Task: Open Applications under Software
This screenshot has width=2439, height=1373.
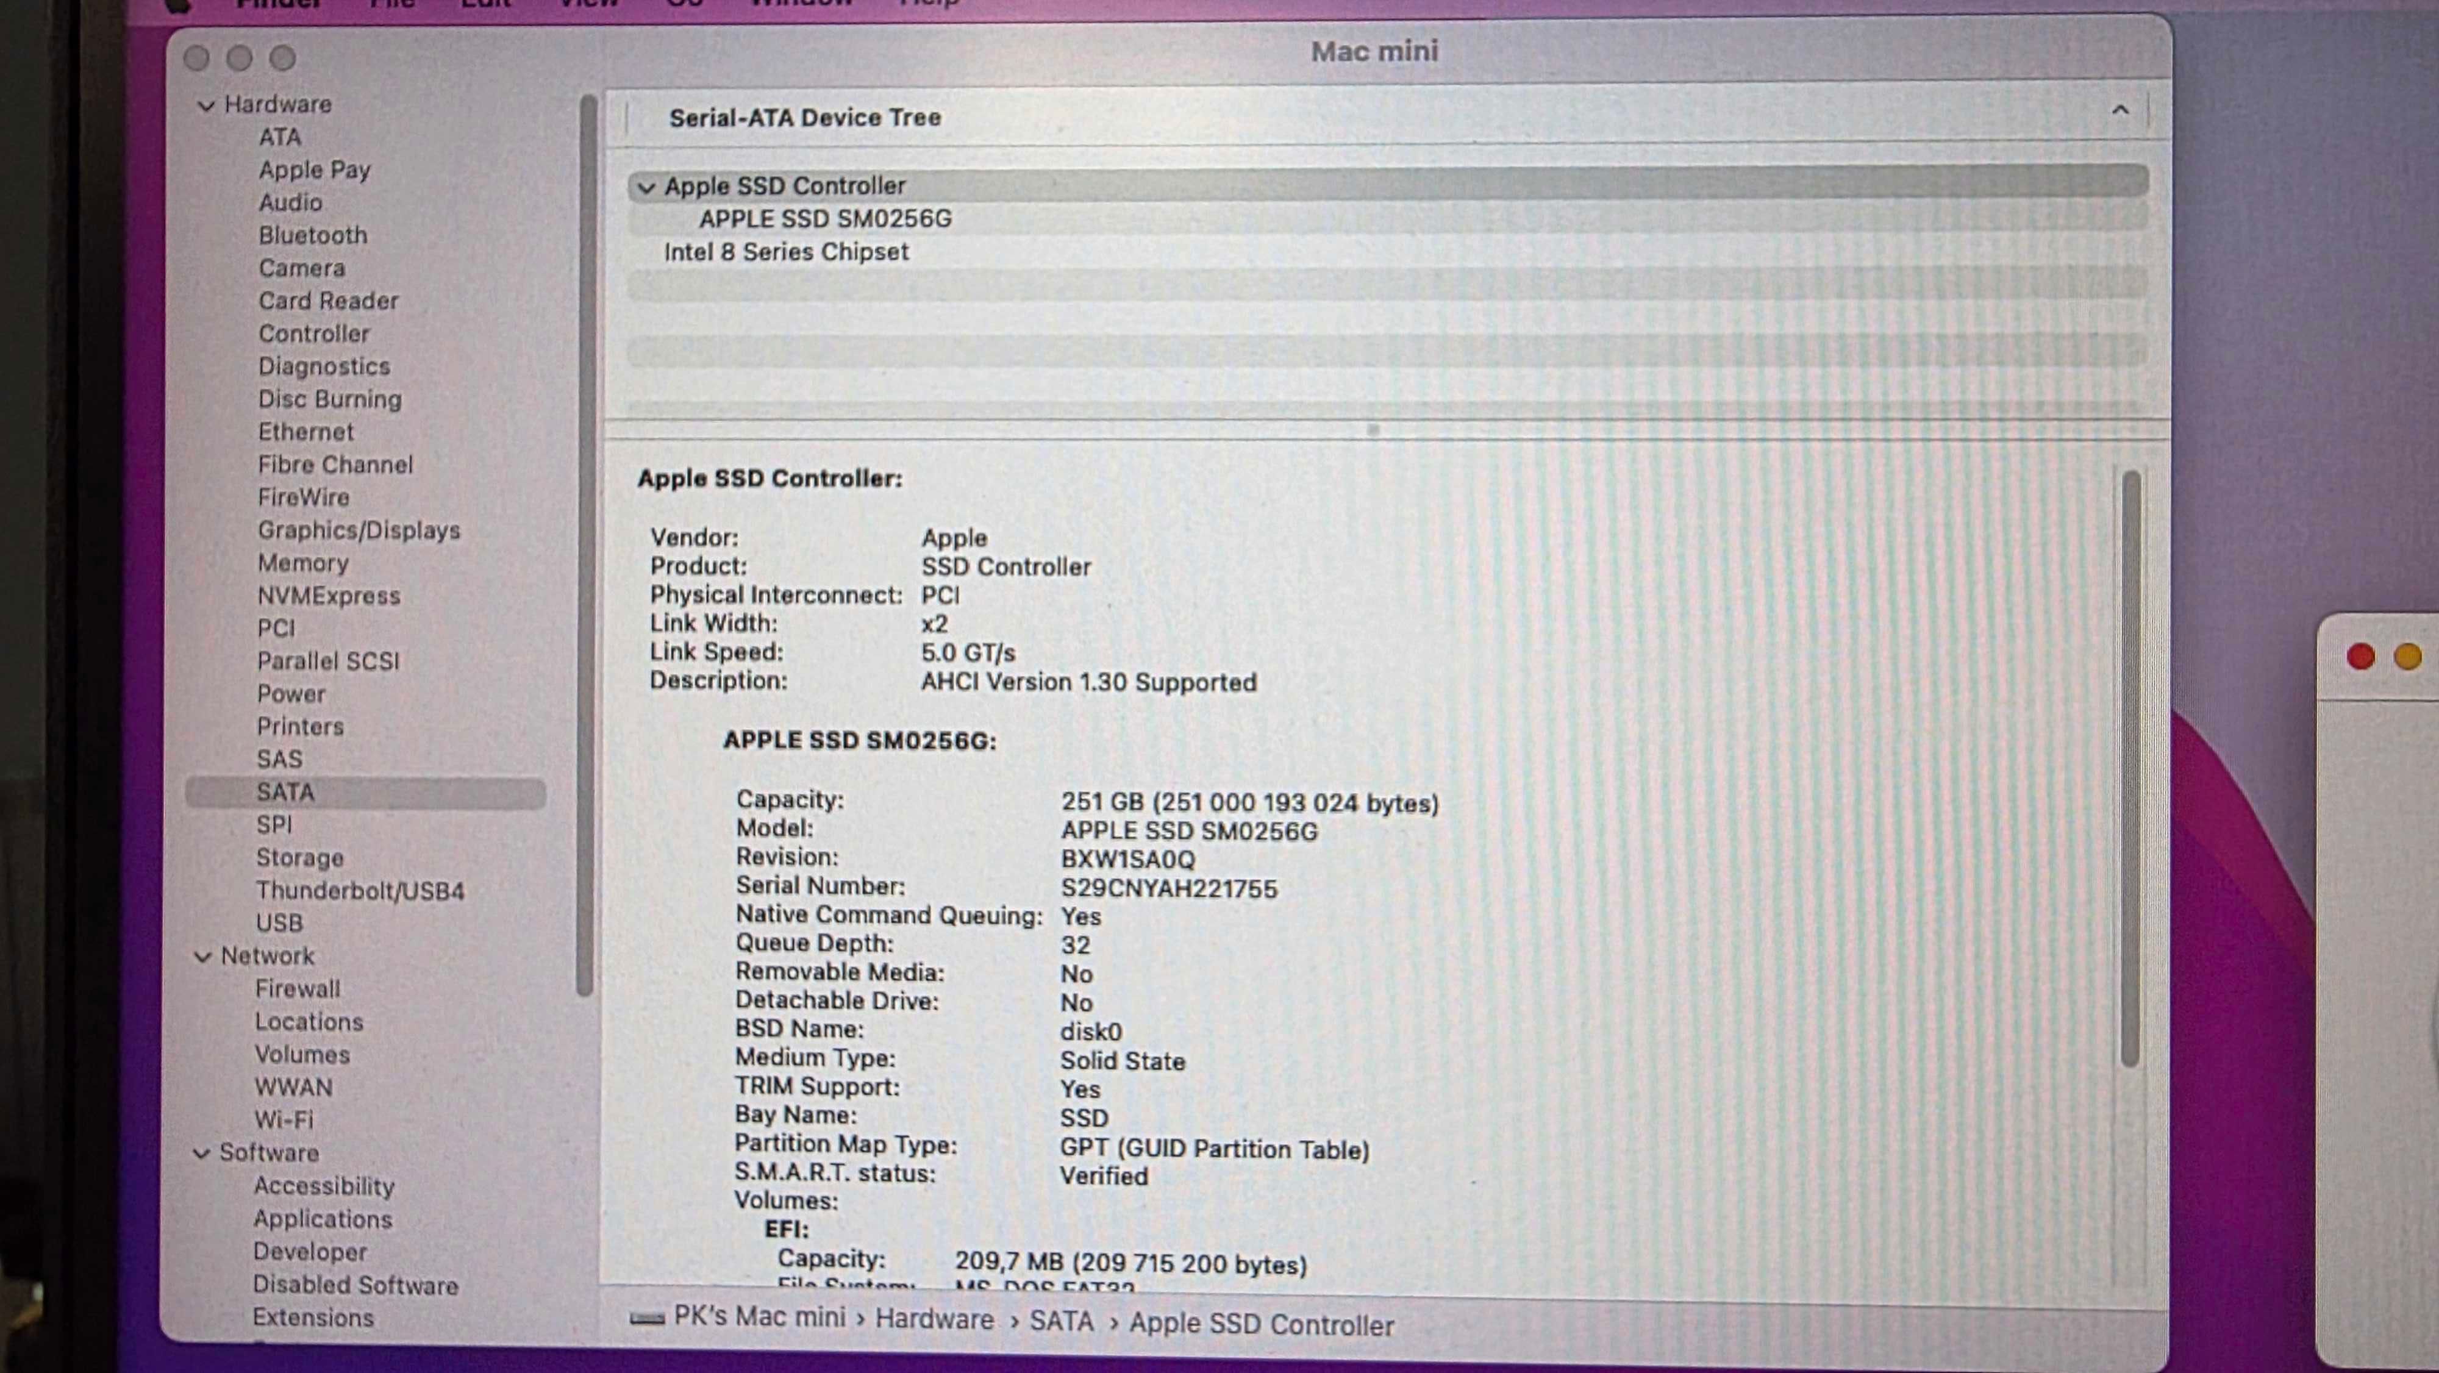Action: coord(322,1219)
